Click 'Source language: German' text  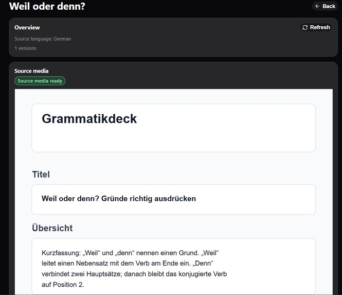click(43, 39)
